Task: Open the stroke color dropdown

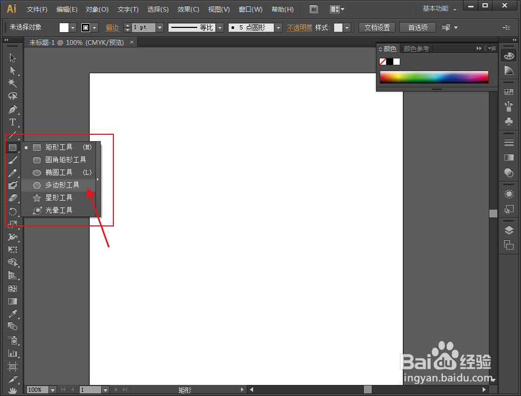Action: (95, 27)
